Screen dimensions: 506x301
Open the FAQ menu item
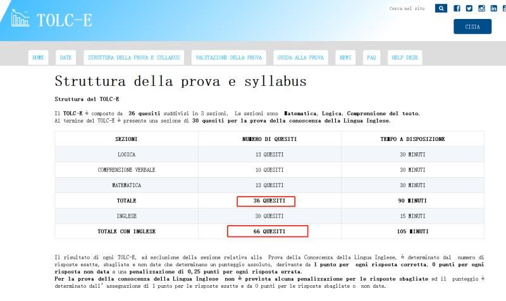(371, 58)
